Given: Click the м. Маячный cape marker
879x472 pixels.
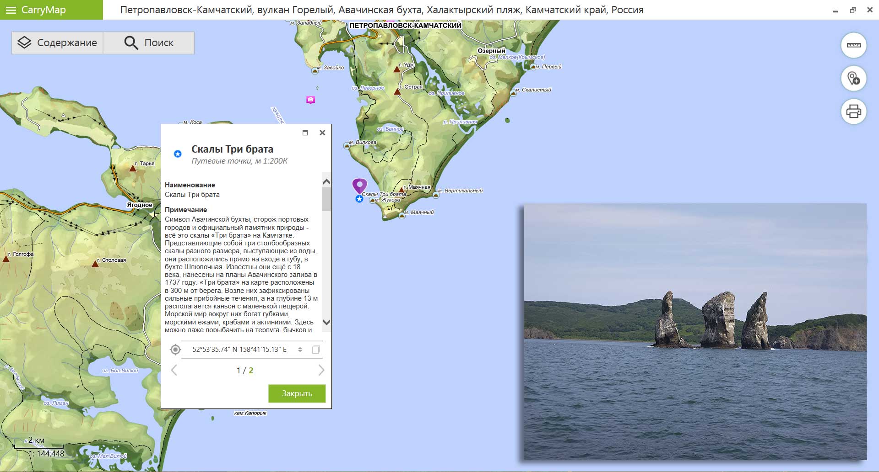Looking at the screenshot, I should 402,216.
